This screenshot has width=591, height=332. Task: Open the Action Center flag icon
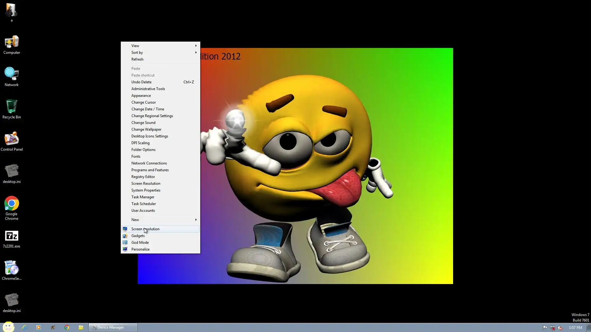tap(545, 328)
